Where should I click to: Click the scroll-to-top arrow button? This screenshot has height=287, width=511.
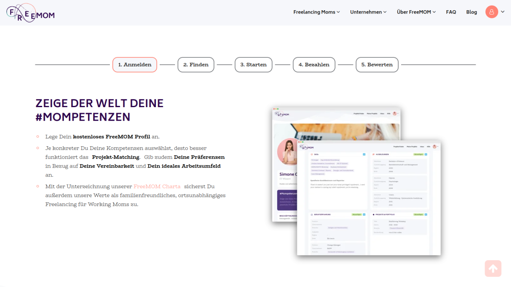[x=493, y=268]
